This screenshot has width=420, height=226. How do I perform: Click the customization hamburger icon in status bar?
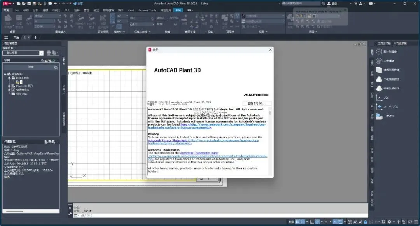[416, 222]
